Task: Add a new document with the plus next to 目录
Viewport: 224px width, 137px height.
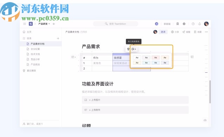Action: [x=58, y=38]
